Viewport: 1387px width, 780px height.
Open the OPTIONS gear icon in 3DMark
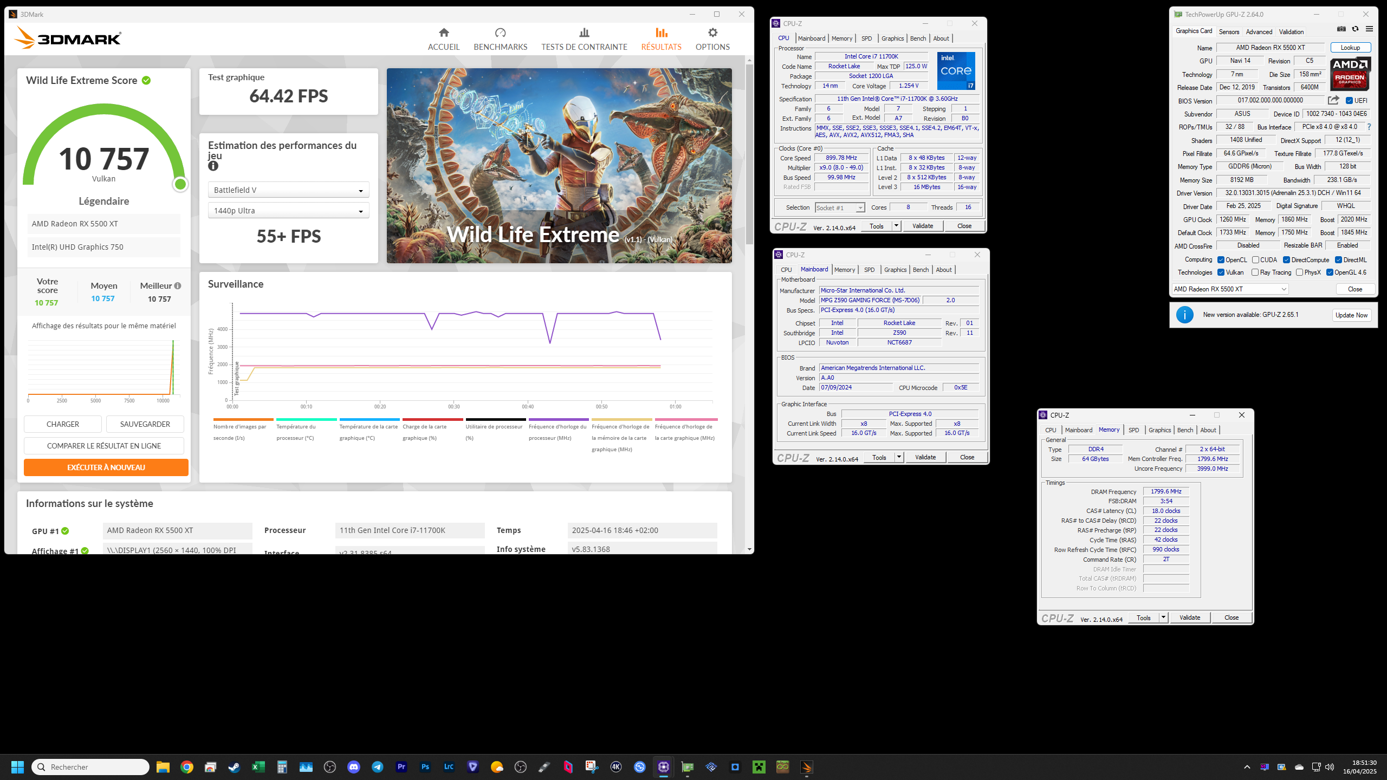click(x=712, y=32)
